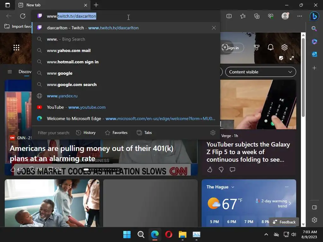Select www.hotmail.com sign in suggestion
The height and width of the screenshot is (242, 323).
126,62
